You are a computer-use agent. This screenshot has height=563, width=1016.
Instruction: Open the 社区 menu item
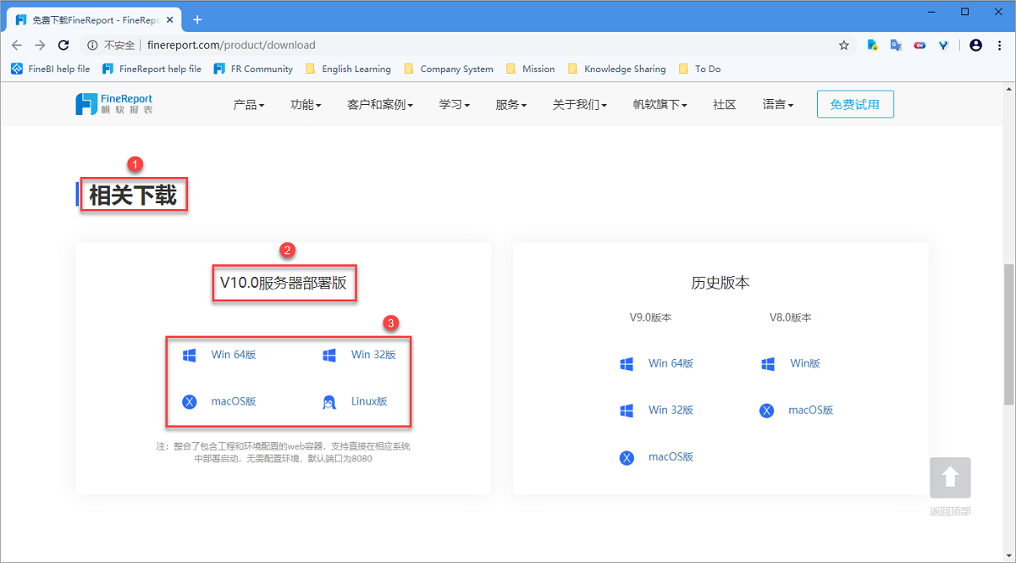pos(724,105)
